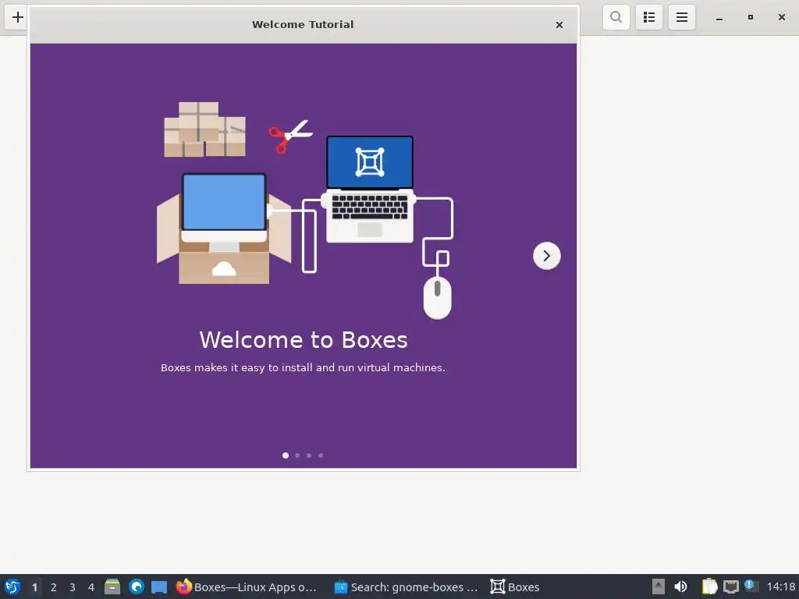Focus the Boxes taskbar entry
This screenshot has height=599, width=799.
[515, 587]
